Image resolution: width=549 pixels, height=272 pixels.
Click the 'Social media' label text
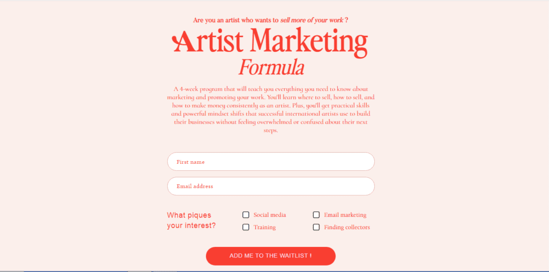pyautogui.click(x=270, y=215)
